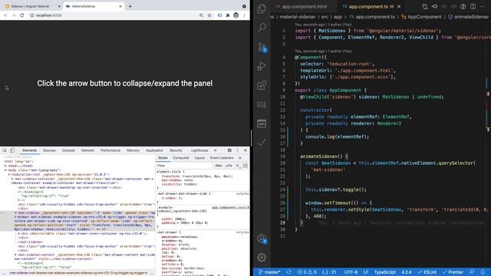Expand the head element in DOM tree

coord(5,166)
